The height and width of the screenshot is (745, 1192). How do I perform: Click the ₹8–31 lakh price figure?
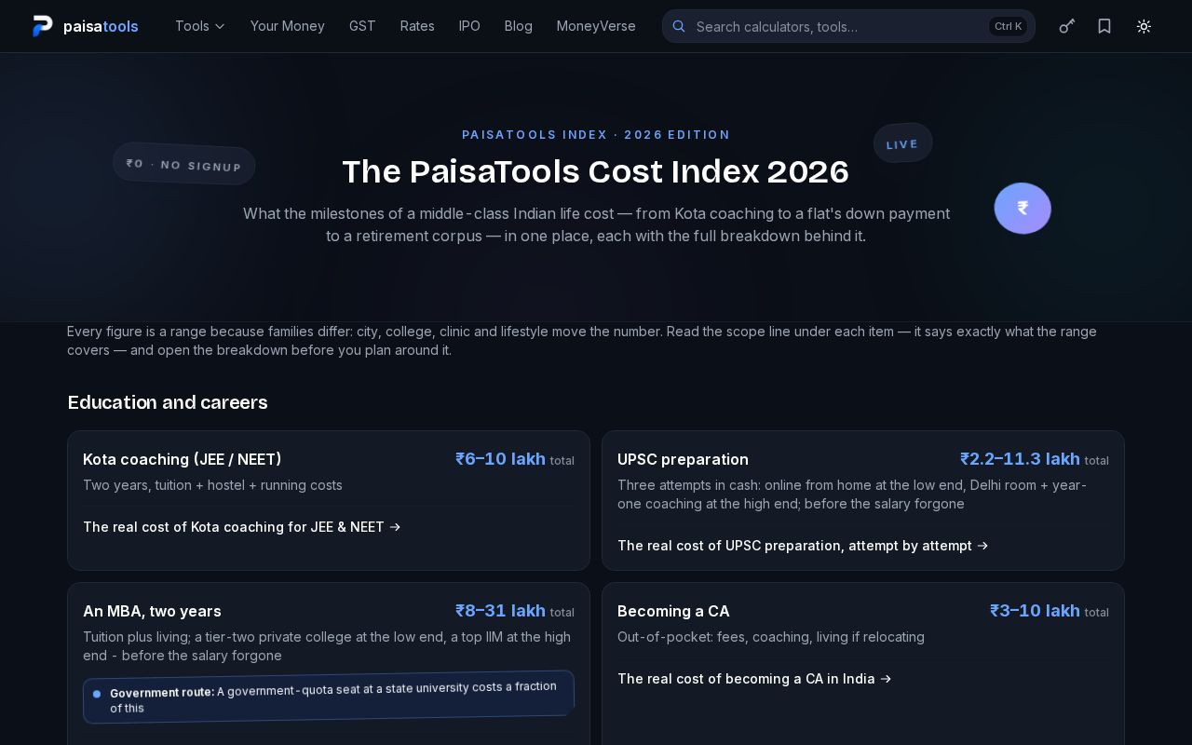click(x=500, y=611)
